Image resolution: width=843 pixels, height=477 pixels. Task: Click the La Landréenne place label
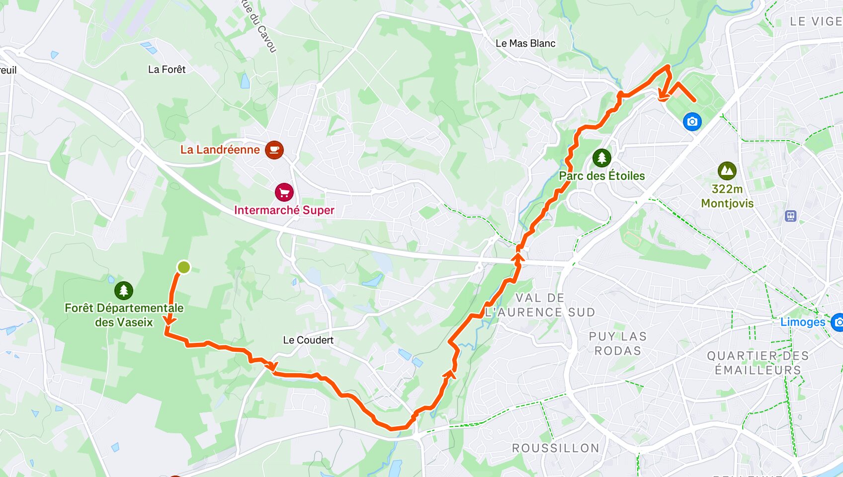pyautogui.click(x=220, y=150)
